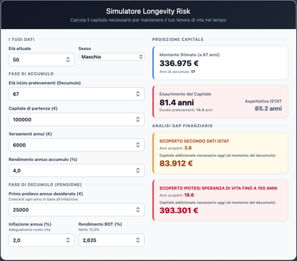Viewport: 297px width, 261px height.
Task: Select the Montante Stimato value 336.975 €
Action: [x=179, y=63]
